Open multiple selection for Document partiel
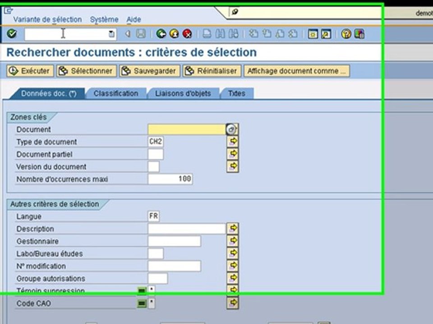Image resolution: width=433 pixels, height=324 pixels. (x=233, y=154)
